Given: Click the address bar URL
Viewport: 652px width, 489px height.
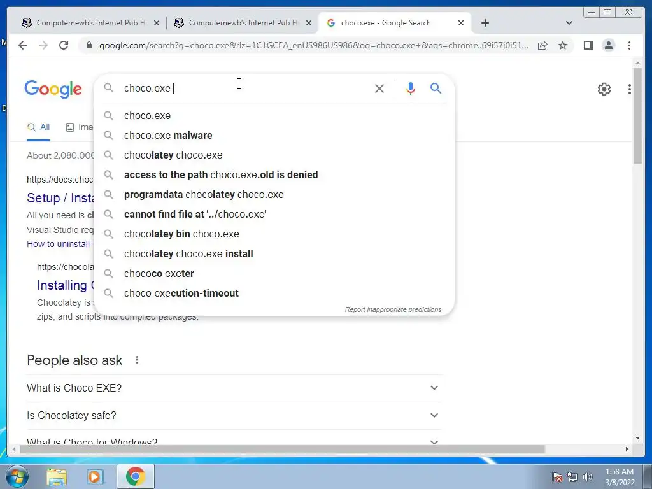Looking at the screenshot, I should pyautogui.click(x=314, y=45).
